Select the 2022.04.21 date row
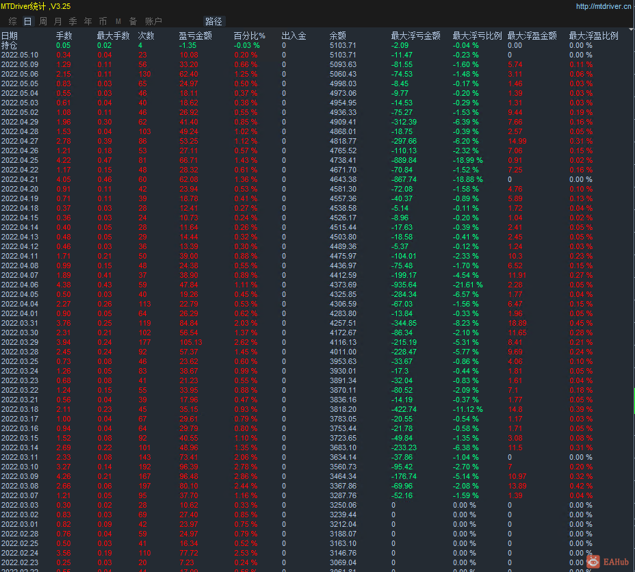 click(20, 179)
